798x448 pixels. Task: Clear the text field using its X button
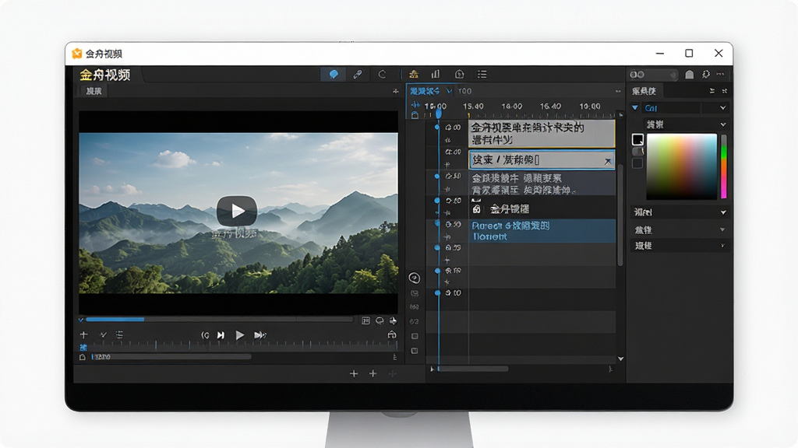tap(608, 162)
